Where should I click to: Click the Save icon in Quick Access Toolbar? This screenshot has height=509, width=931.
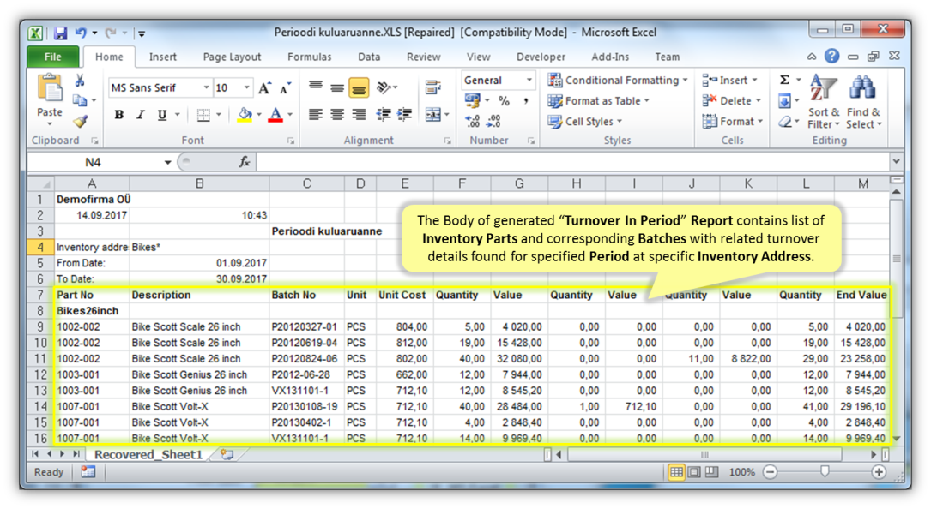pyautogui.click(x=61, y=33)
